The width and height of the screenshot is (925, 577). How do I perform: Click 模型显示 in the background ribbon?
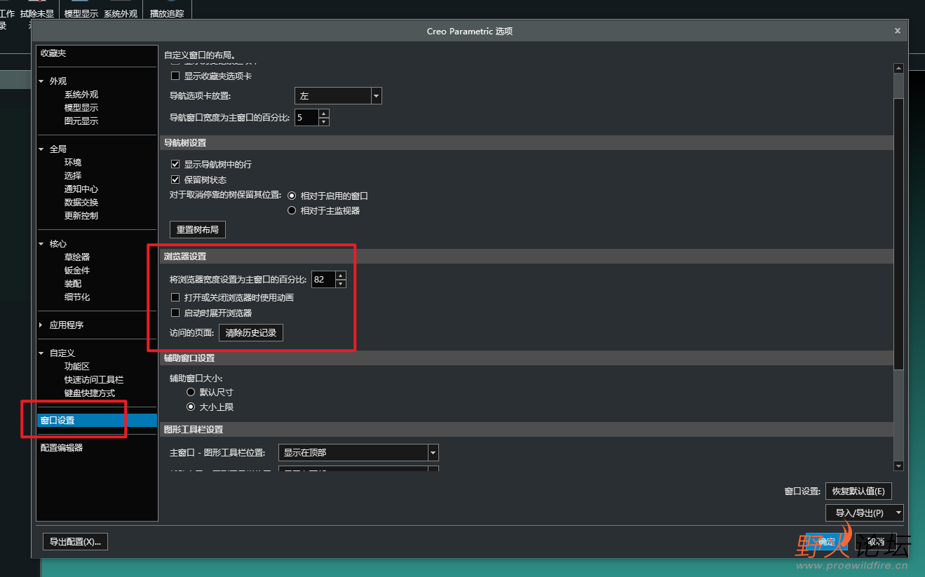click(x=81, y=13)
